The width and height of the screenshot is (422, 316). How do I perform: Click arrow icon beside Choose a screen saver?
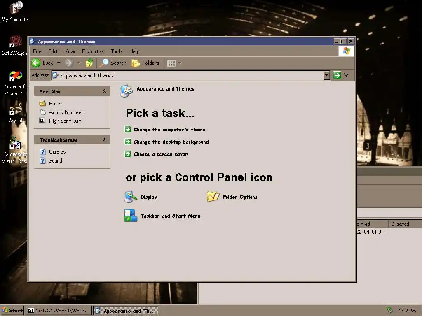click(128, 154)
